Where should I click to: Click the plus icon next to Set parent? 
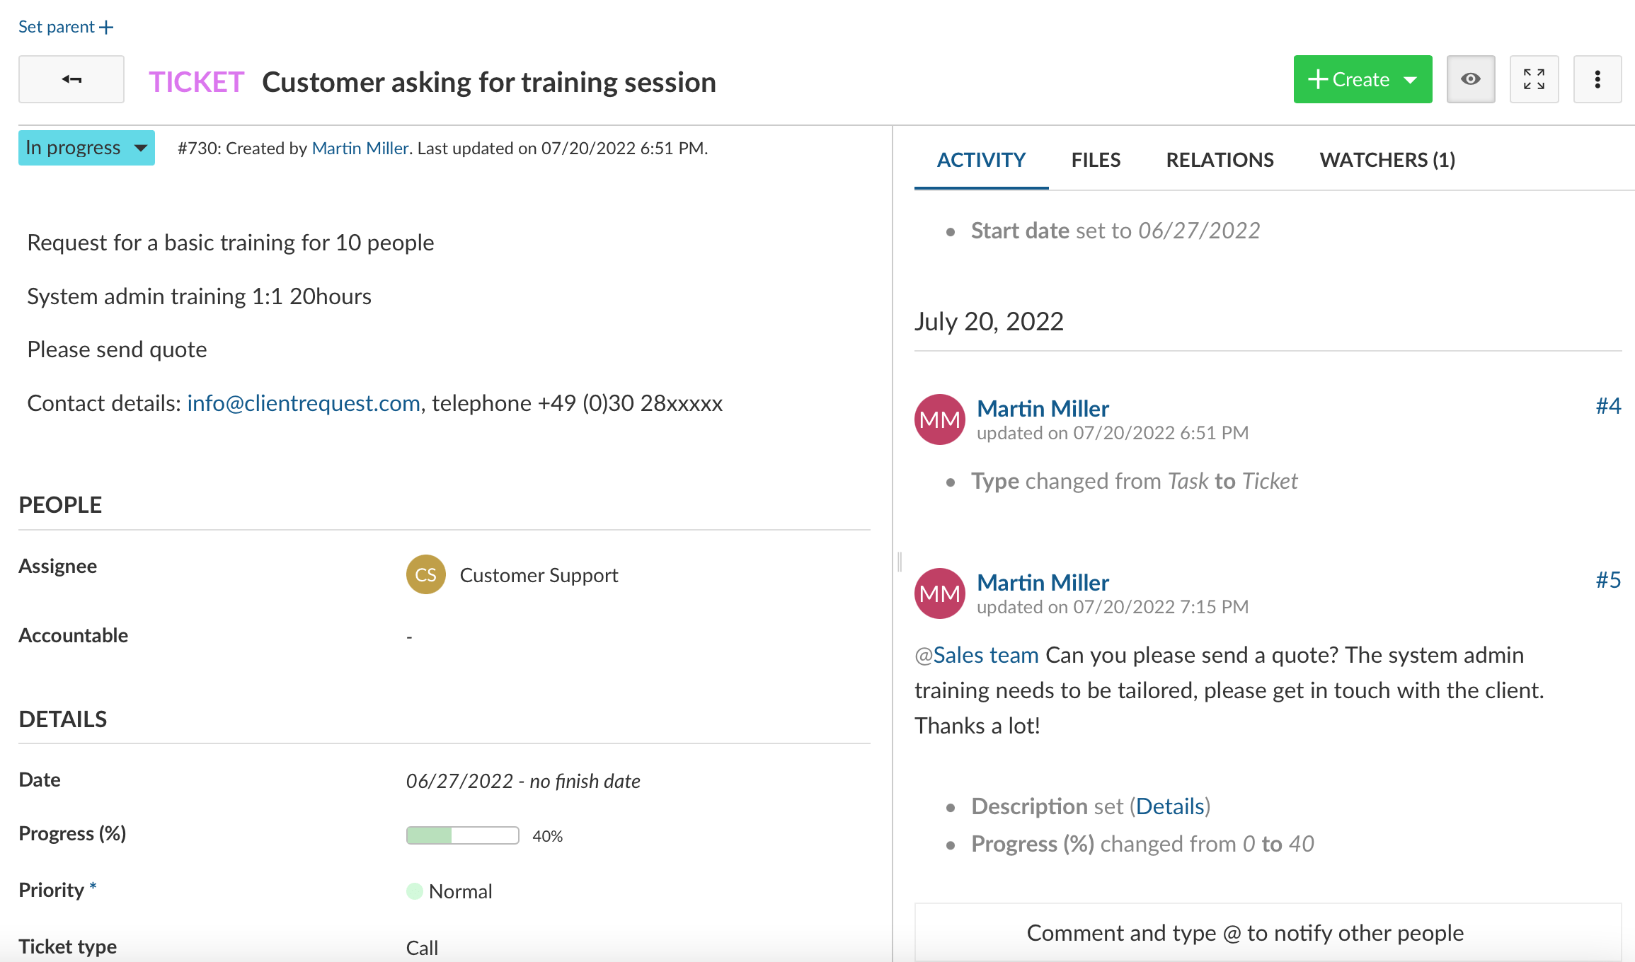tap(106, 28)
